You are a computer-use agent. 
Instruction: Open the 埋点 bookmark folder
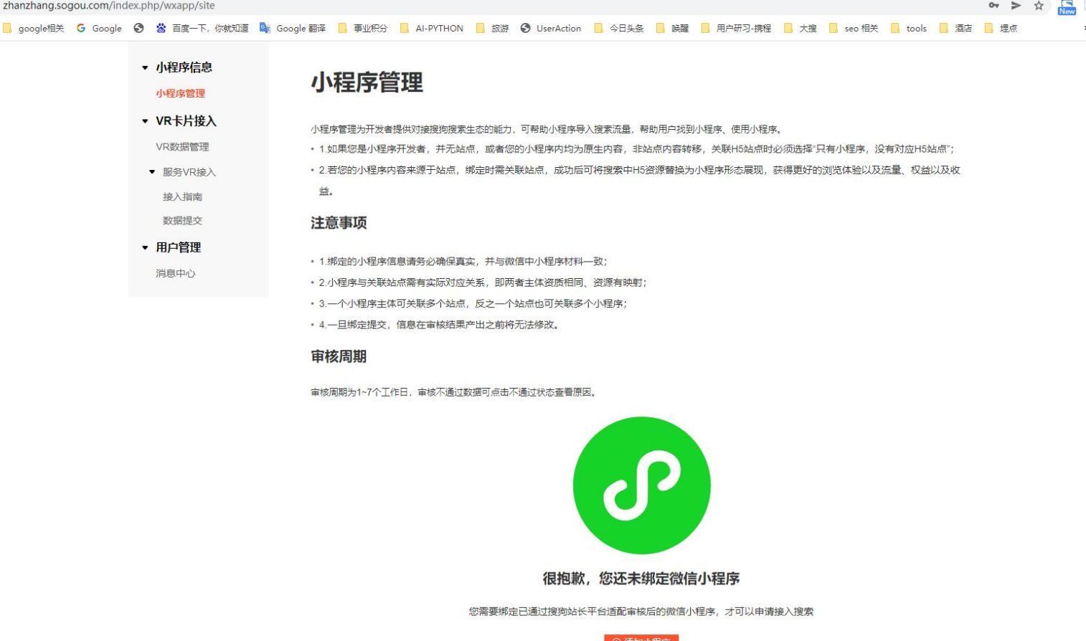[x=1001, y=28]
